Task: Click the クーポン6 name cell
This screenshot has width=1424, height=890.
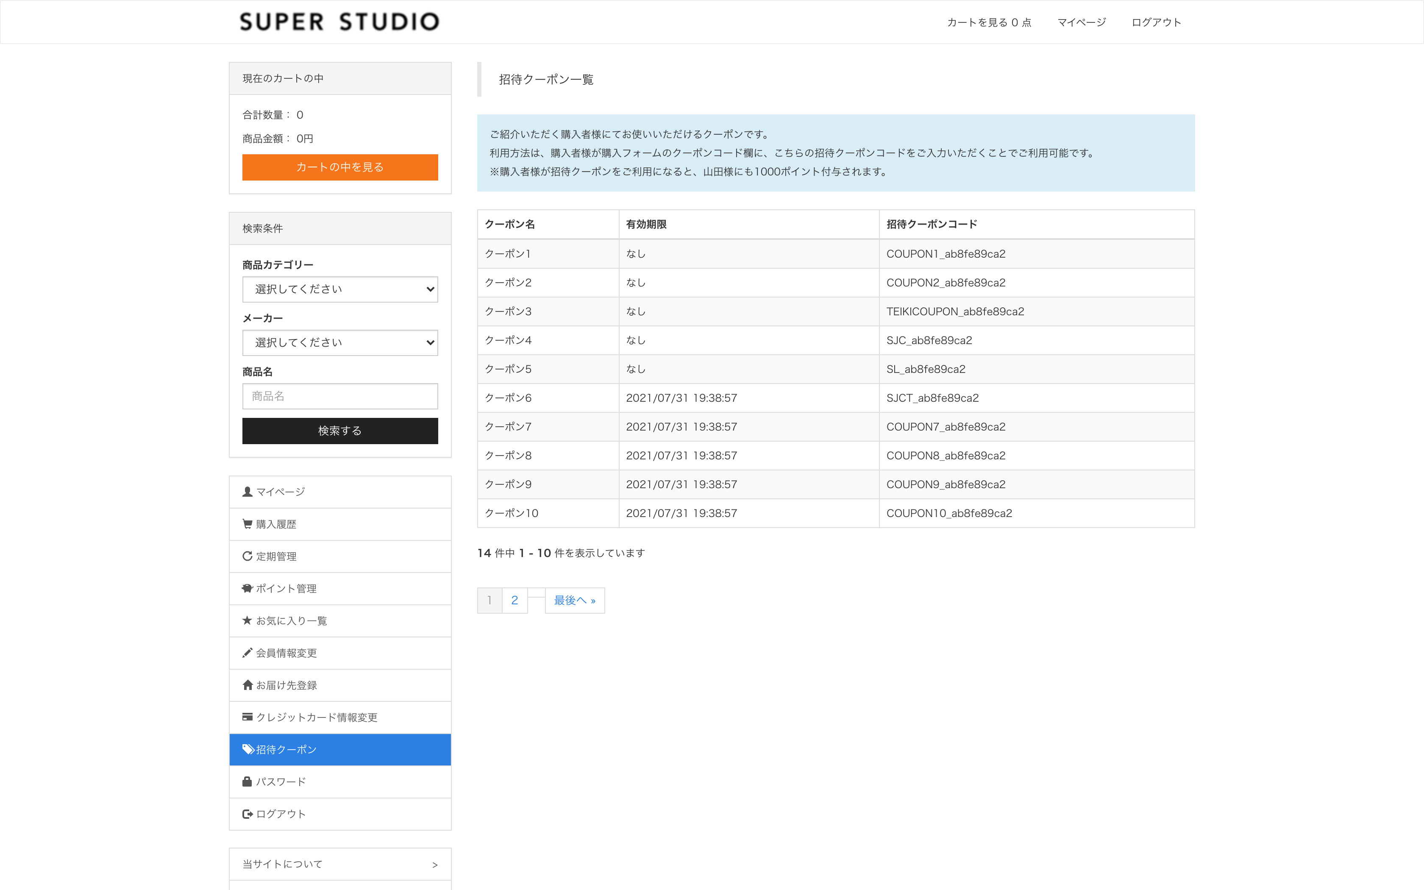Action: coord(548,398)
